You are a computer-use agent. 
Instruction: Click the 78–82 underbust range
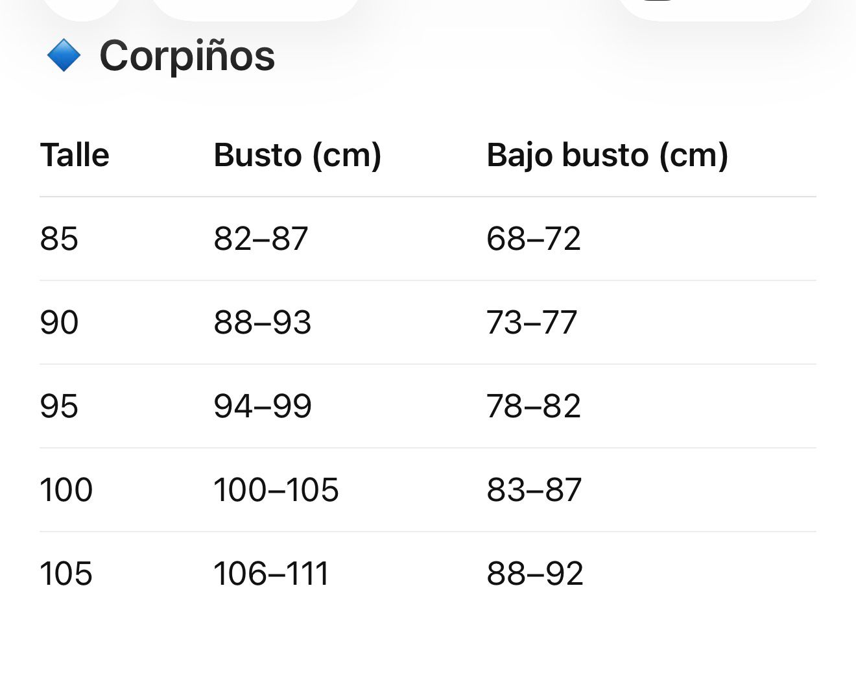(533, 406)
